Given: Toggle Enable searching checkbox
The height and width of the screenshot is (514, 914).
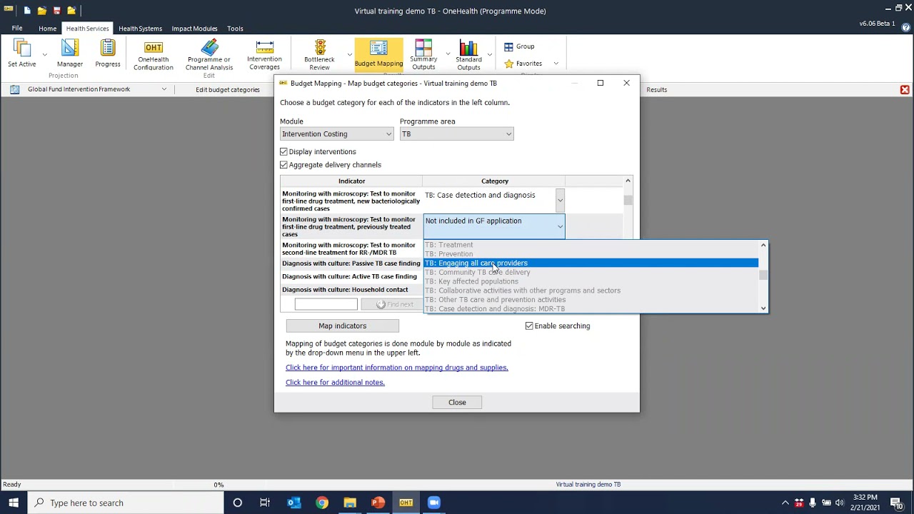Looking at the screenshot, I should point(529,326).
